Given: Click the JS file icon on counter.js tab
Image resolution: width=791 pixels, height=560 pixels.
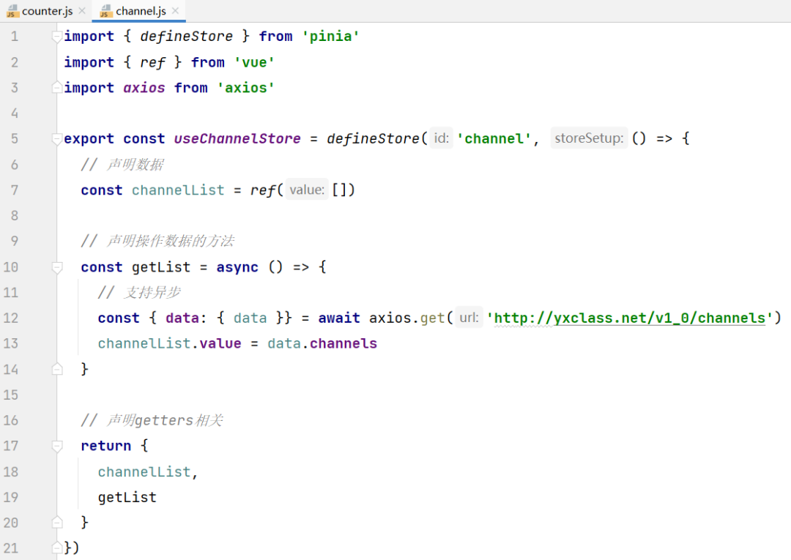Looking at the screenshot, I should tap(12, 11).
